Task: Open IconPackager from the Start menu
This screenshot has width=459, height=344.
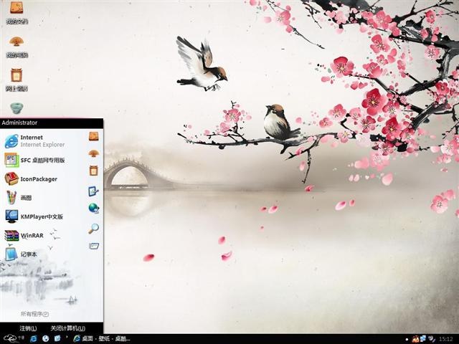Action: tap(31, 178)
